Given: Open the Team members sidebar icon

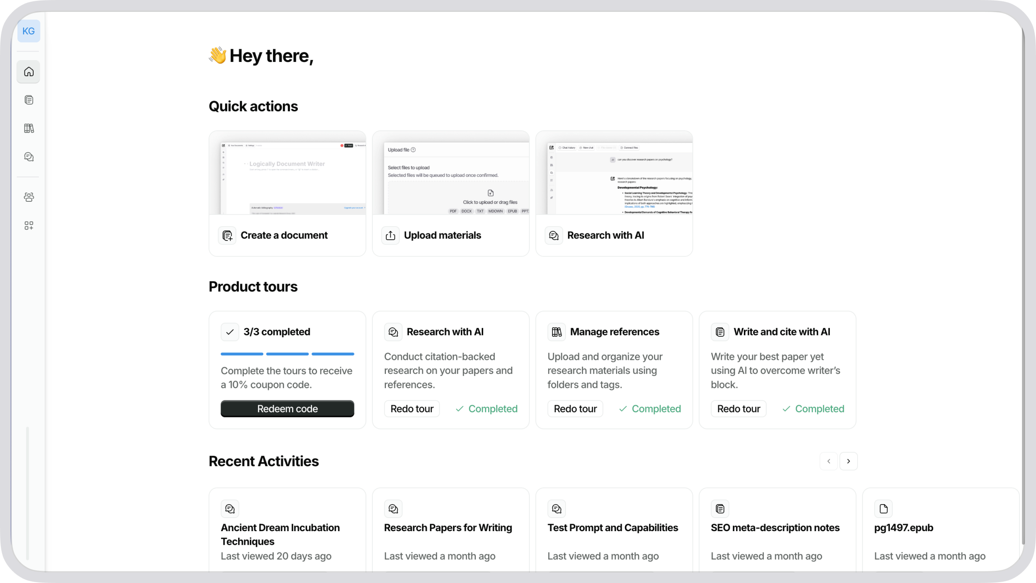Looking at the screenshot, I should (29, 197).
